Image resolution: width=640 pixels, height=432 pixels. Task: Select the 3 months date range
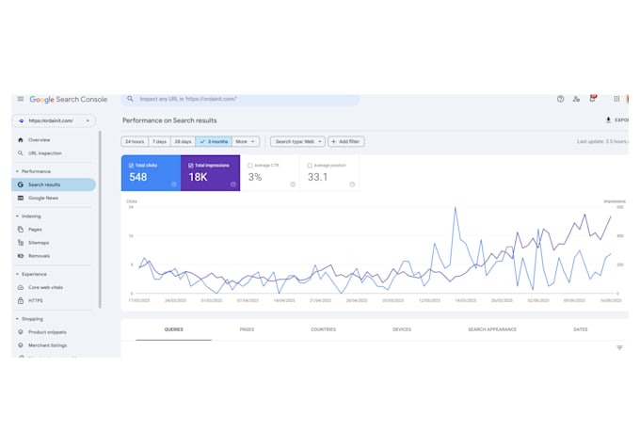click(x=214, y=142)
